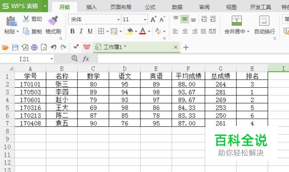The image size is (289, 172).
Task: Decrease font size with A- icon
Action: (x=162, y=20)
